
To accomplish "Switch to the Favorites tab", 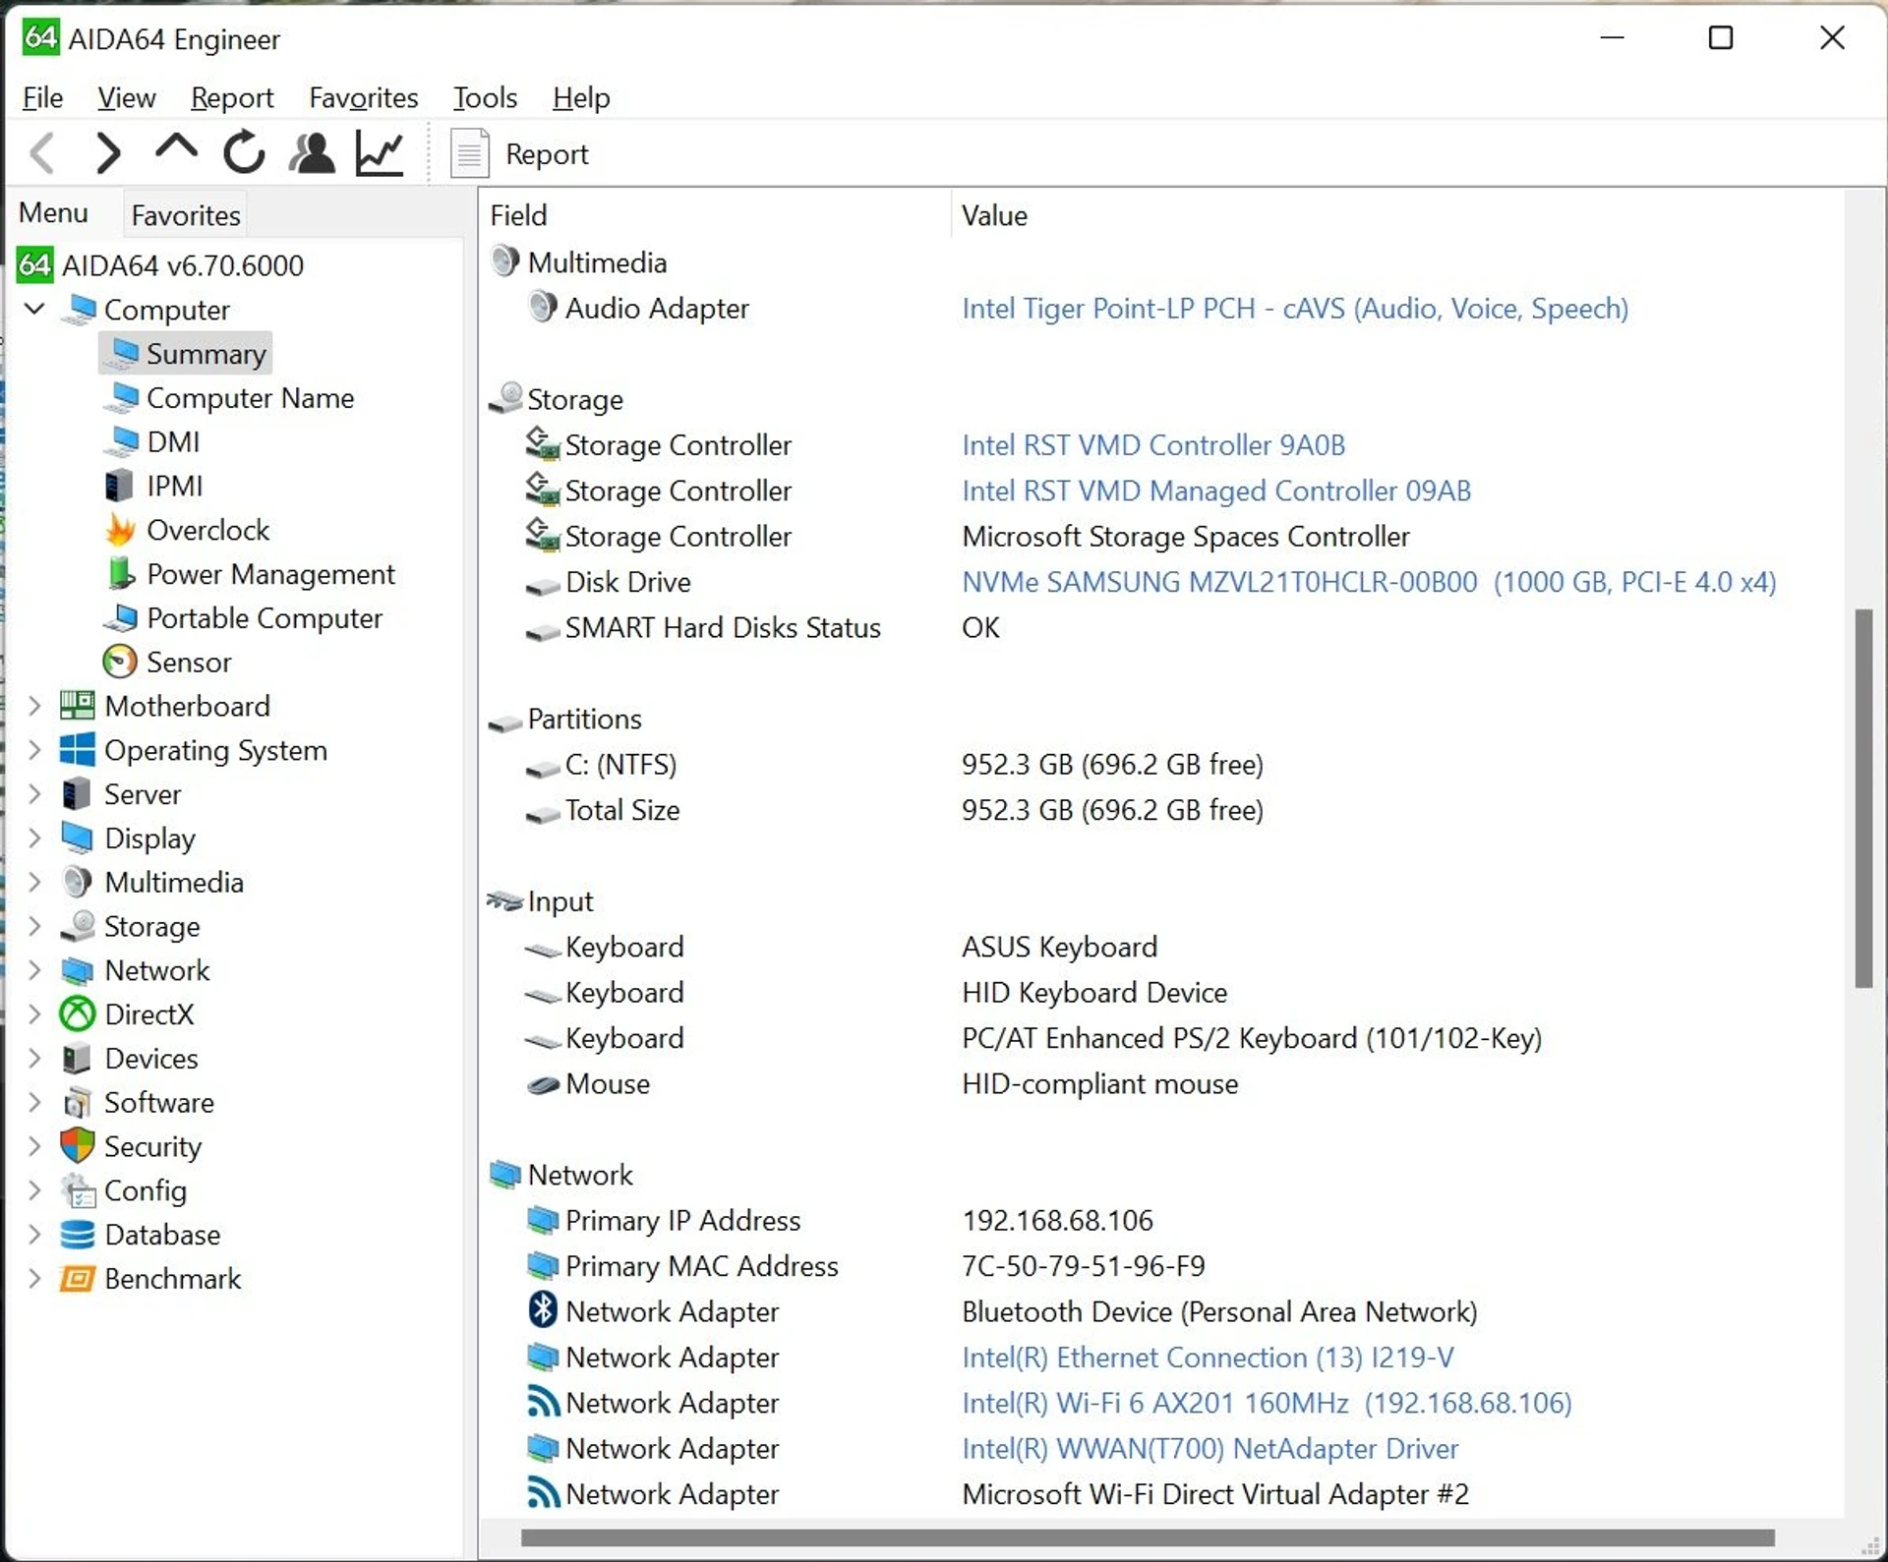I will coord(186,215).
